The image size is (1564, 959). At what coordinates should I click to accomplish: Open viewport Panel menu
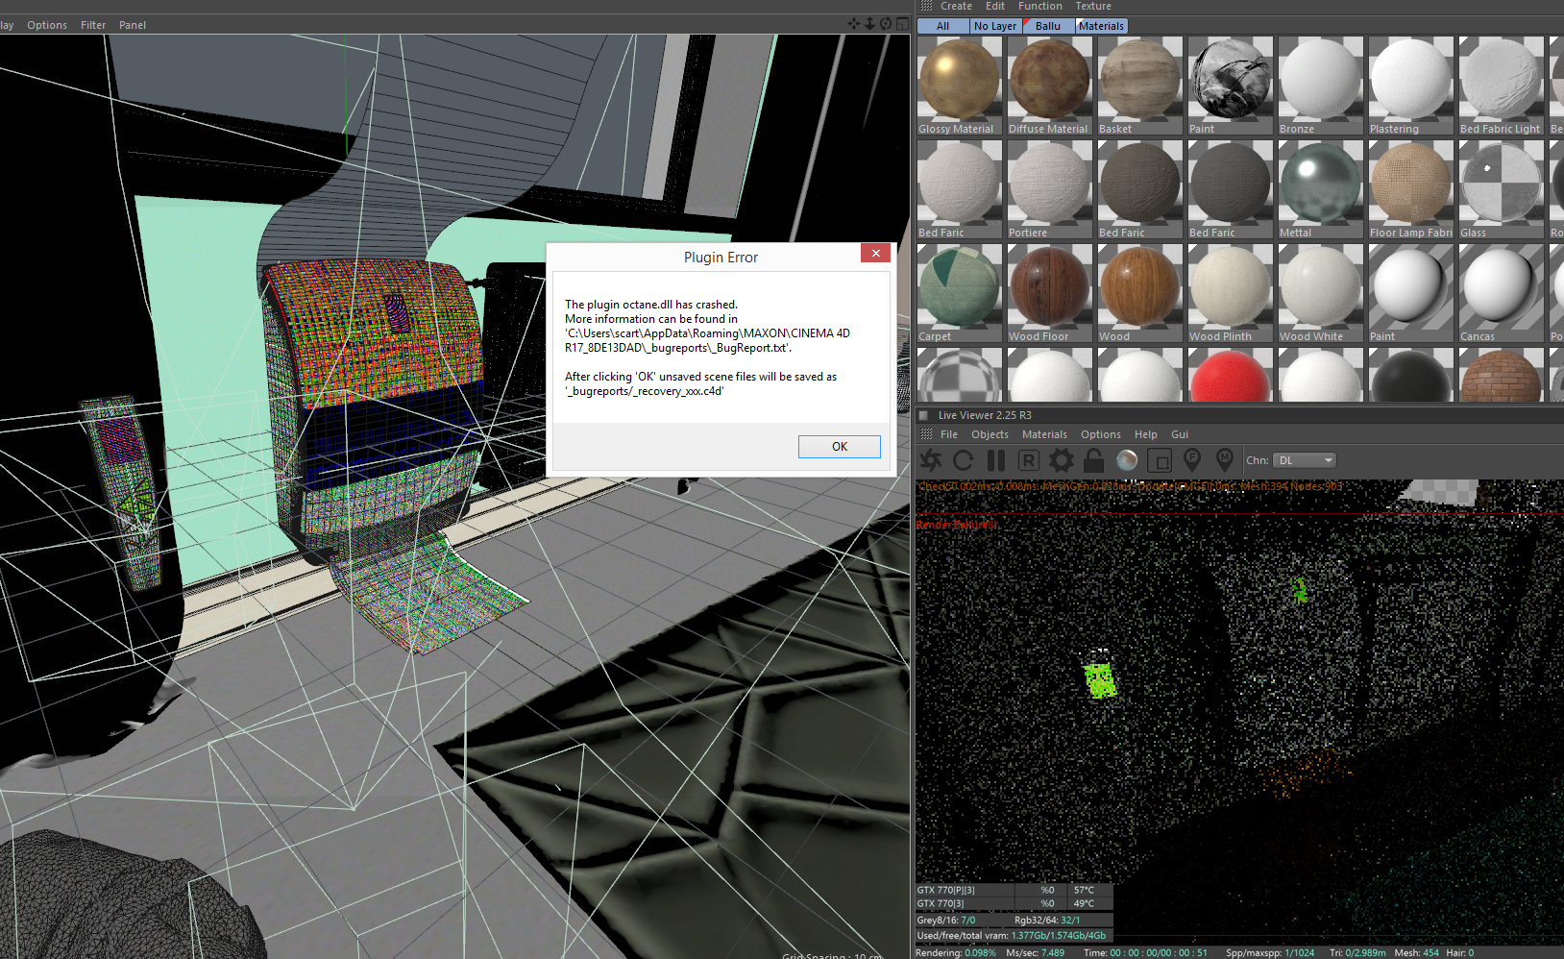click(133, 25)
